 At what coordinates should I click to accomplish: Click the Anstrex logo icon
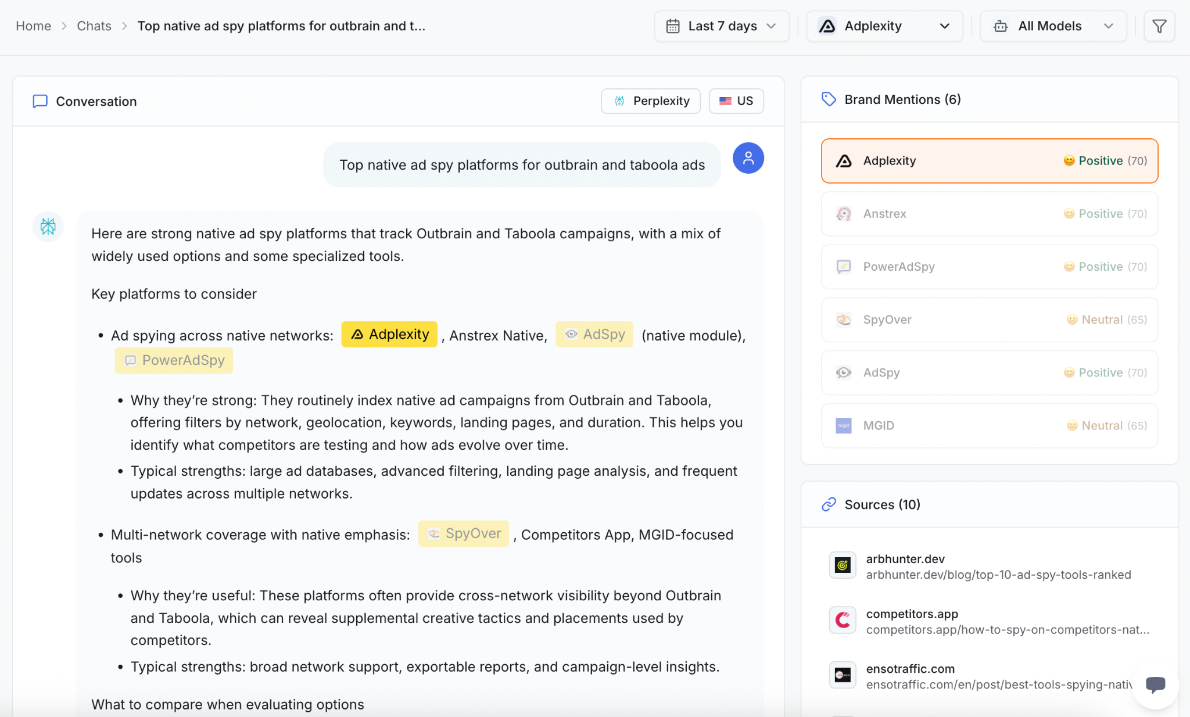coord(844,214)
